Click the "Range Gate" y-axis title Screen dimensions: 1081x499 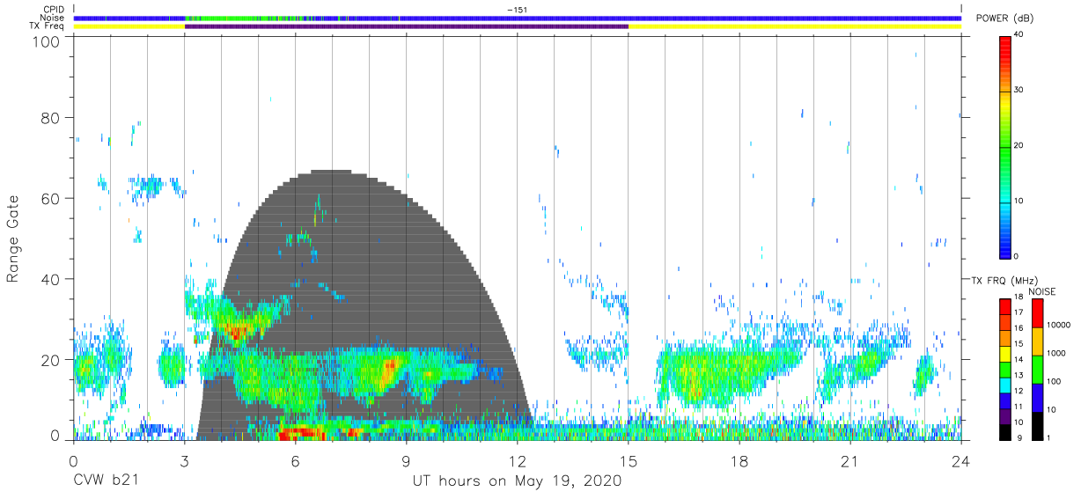click(13, 238)
